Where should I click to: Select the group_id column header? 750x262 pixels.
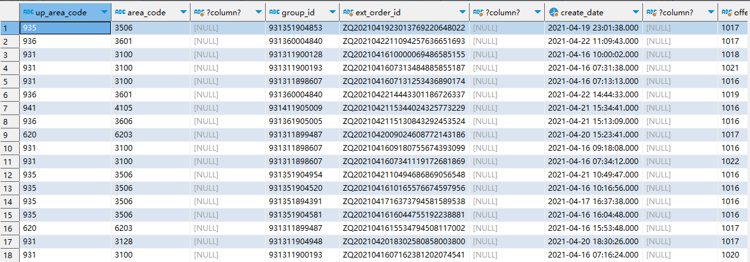point(302,13)
